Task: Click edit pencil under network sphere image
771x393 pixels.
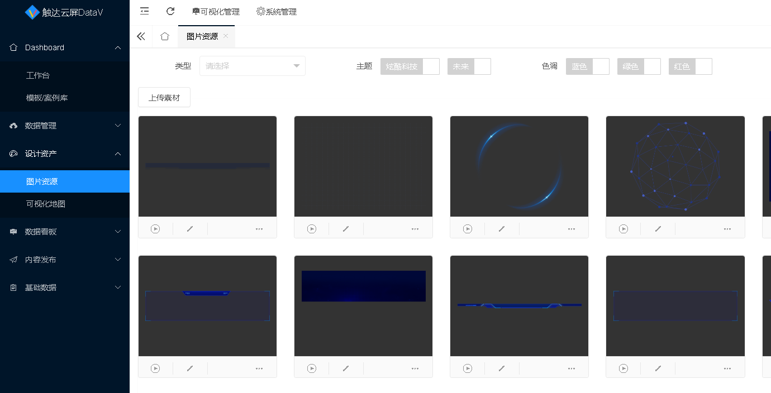Action: 658,229
